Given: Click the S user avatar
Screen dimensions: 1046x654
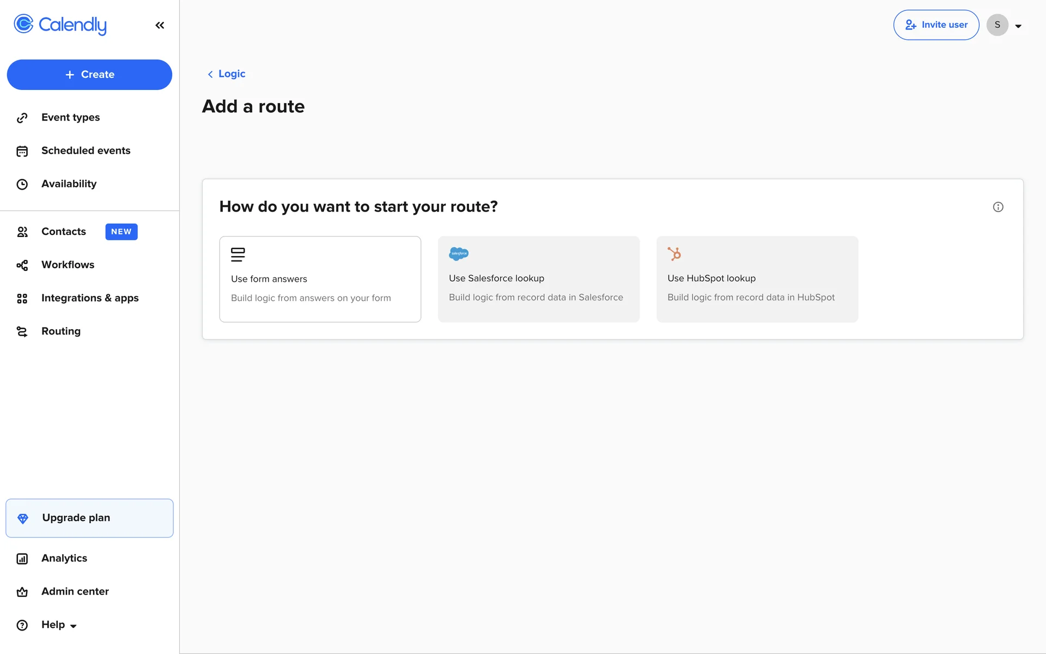Looking at the screenshot, I should [x=997, y=25].
